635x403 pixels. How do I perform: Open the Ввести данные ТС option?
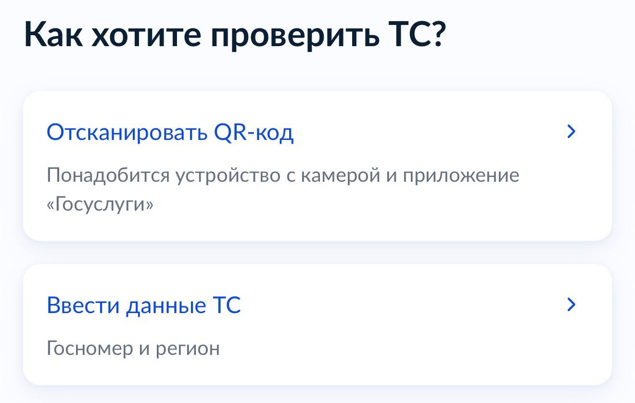143,305
